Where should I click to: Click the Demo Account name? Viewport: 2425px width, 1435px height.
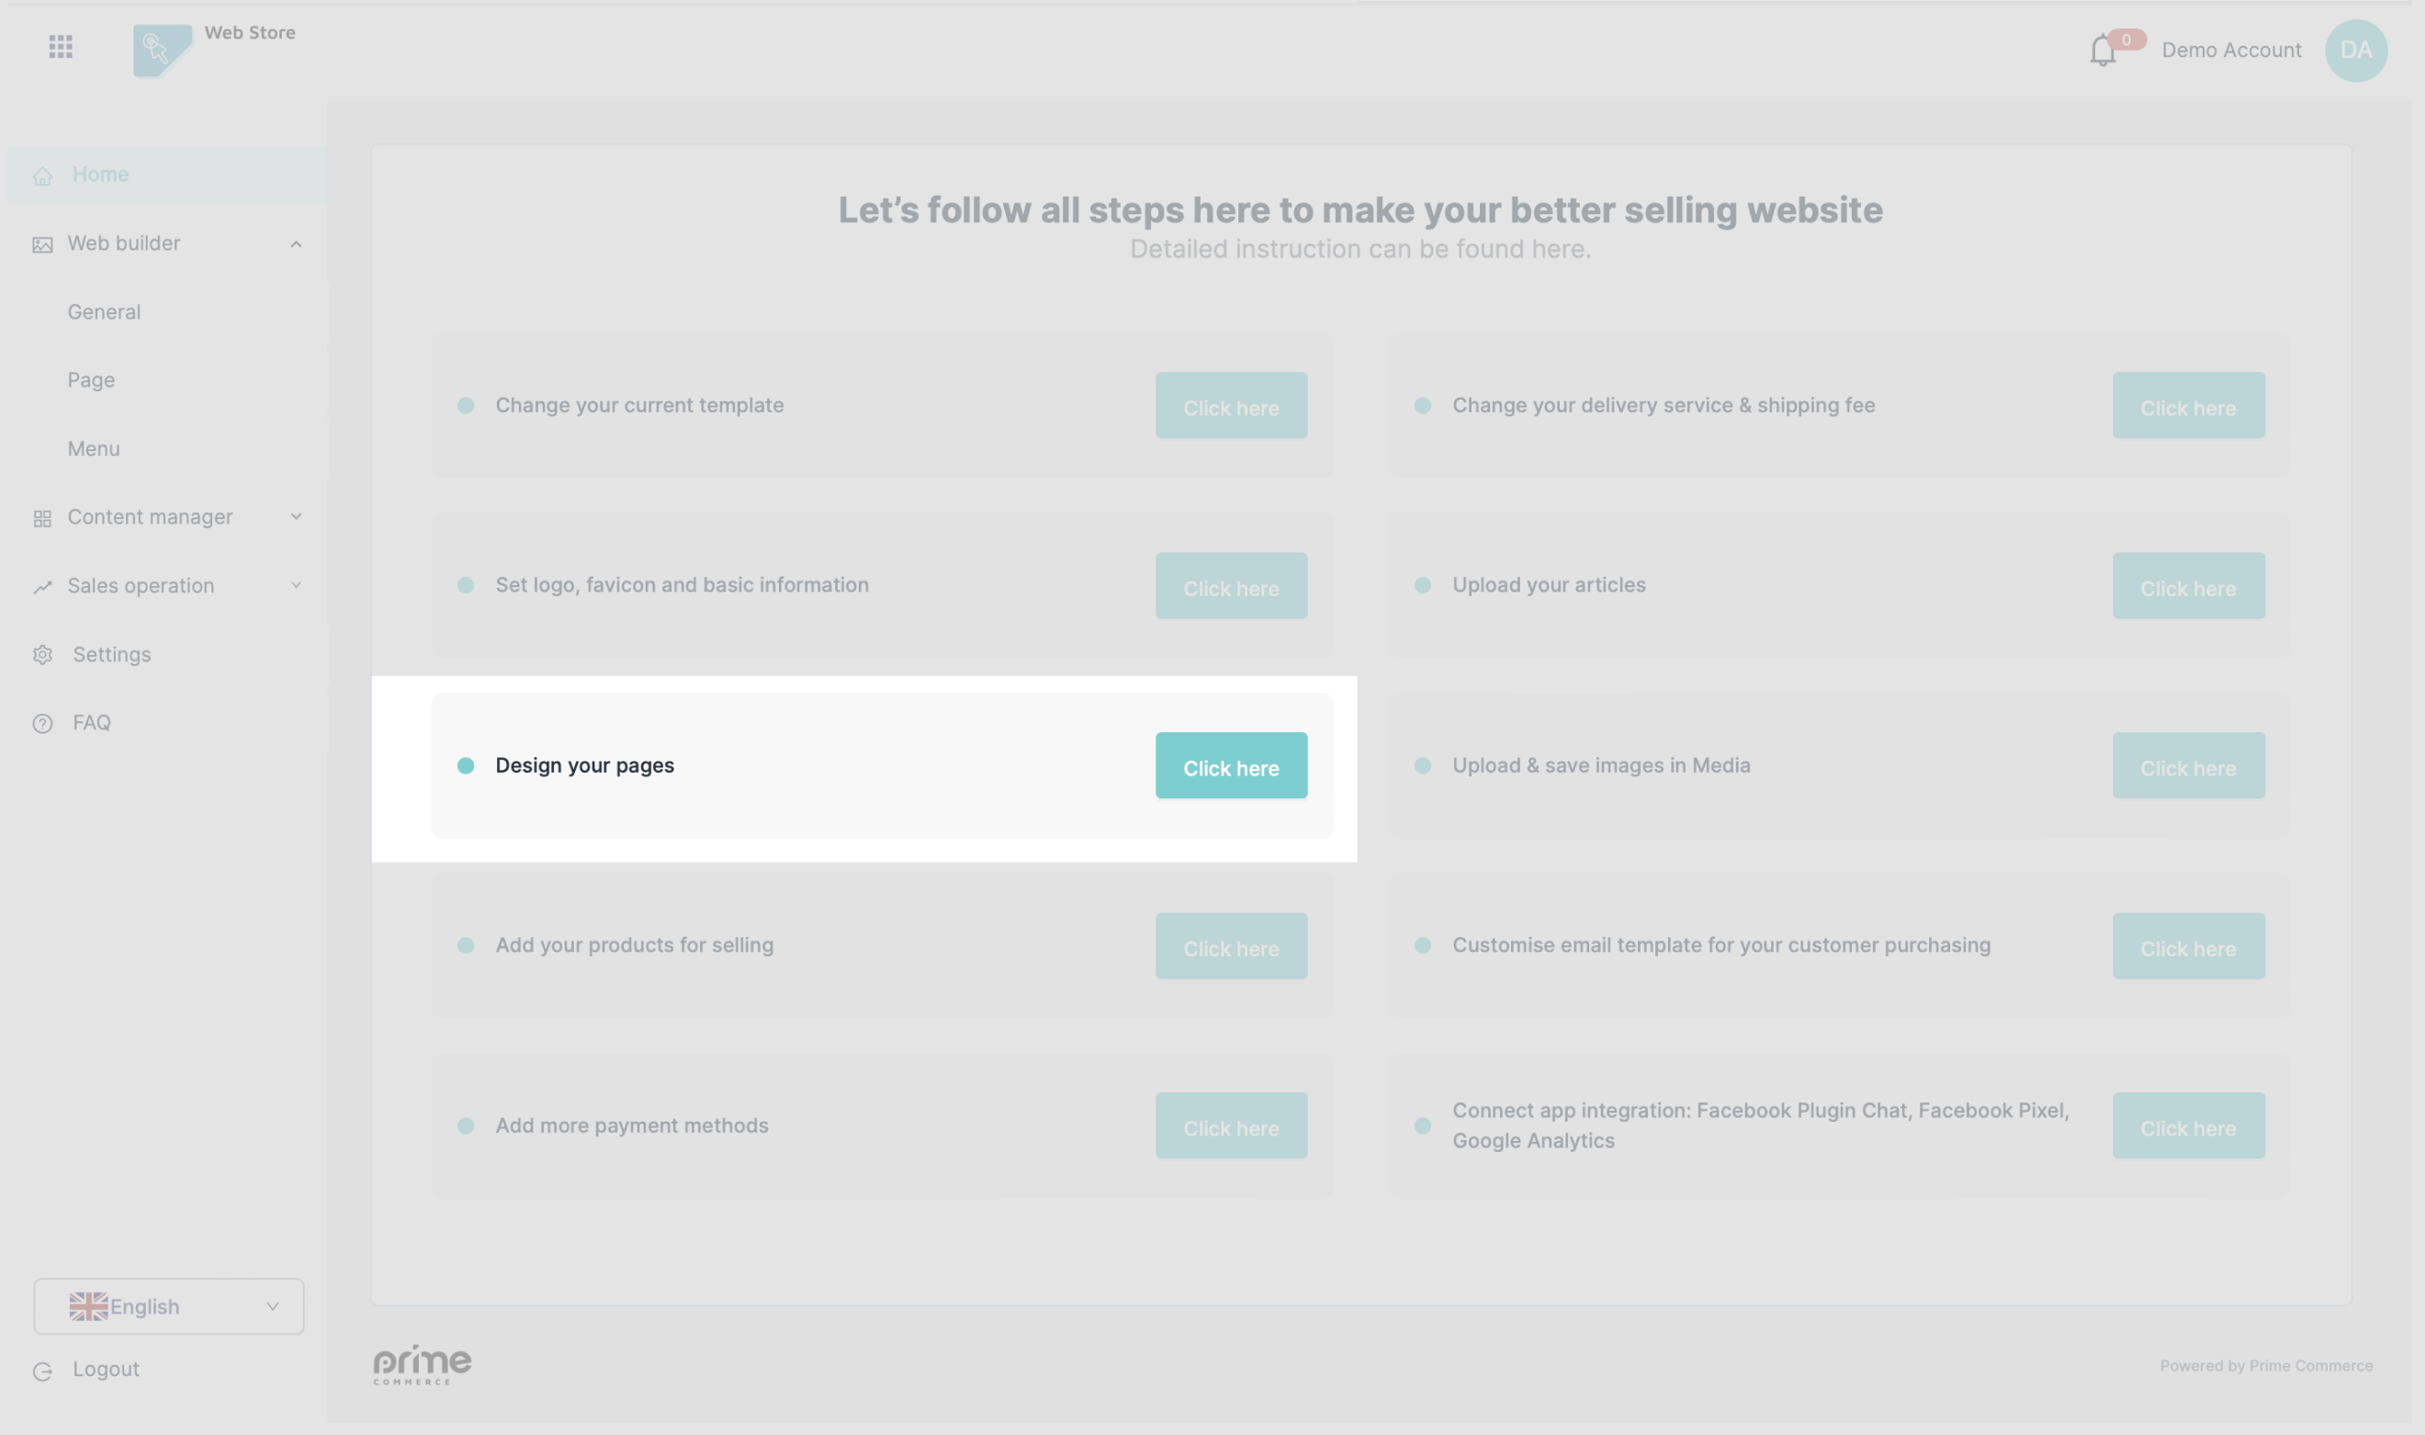pos(2231,51)
